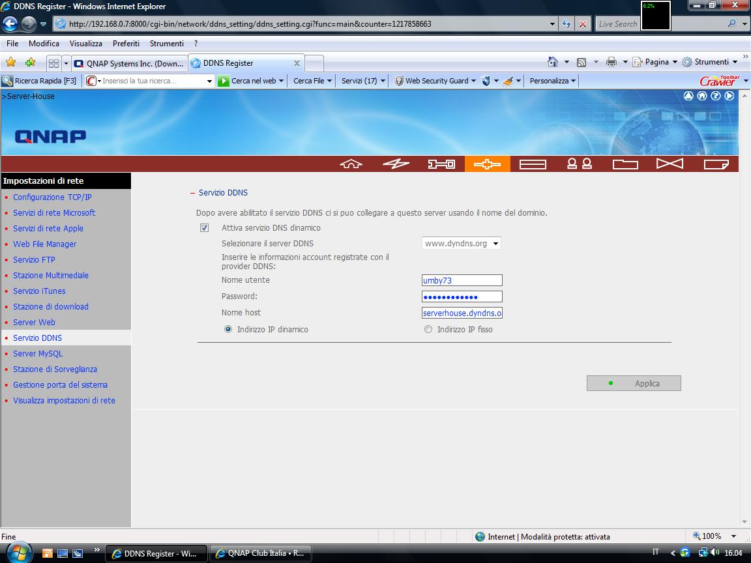Open the Preferiti menu

[126, 44]
